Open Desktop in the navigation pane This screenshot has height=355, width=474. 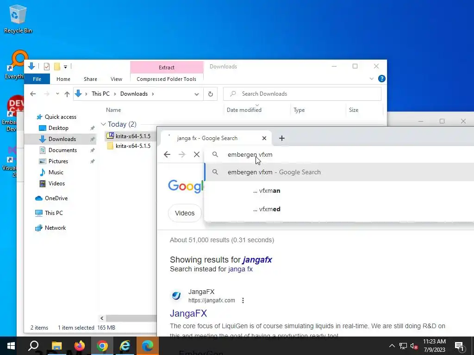coord(58,128)
